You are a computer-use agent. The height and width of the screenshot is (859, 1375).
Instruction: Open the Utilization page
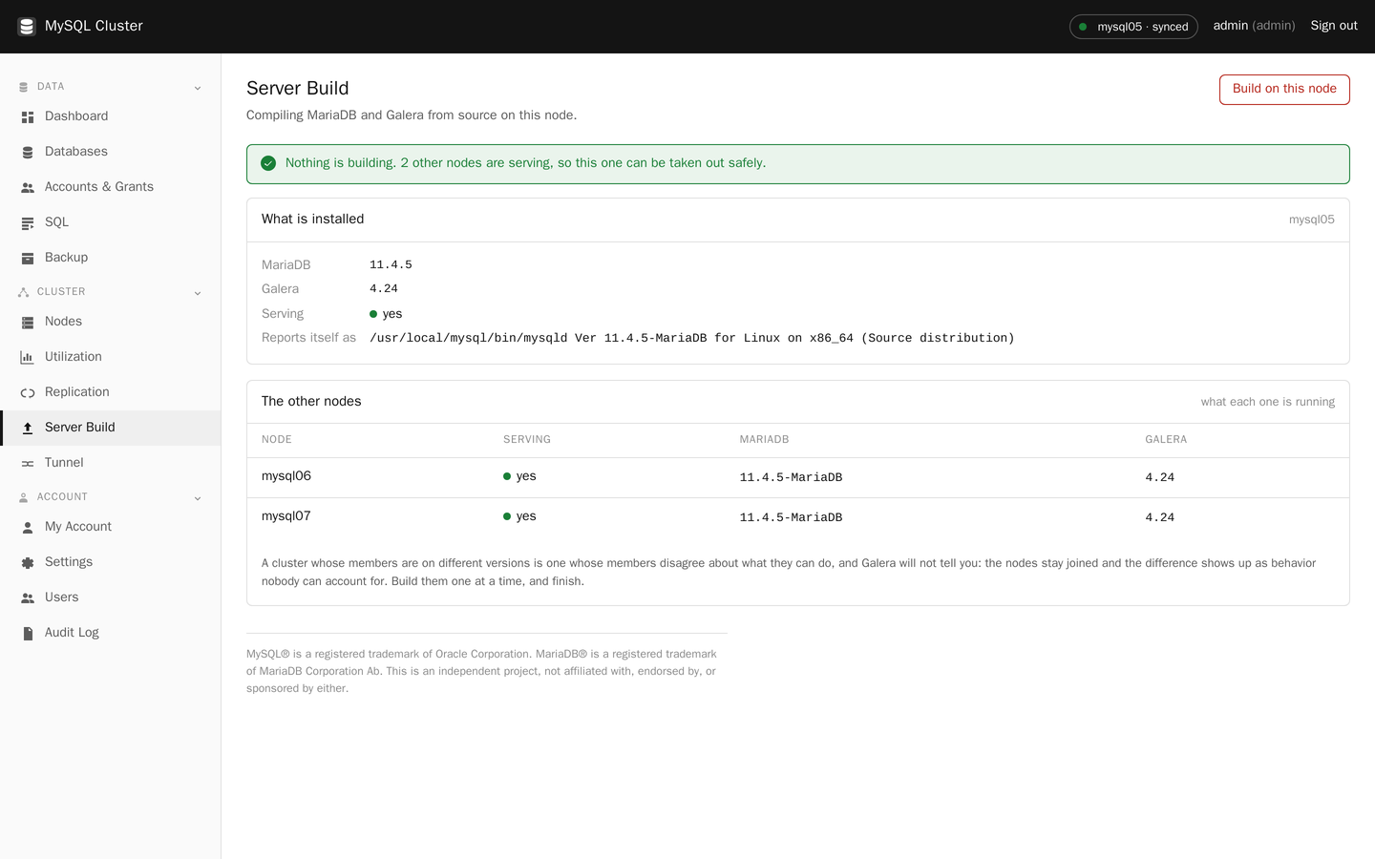click(111, 357)
